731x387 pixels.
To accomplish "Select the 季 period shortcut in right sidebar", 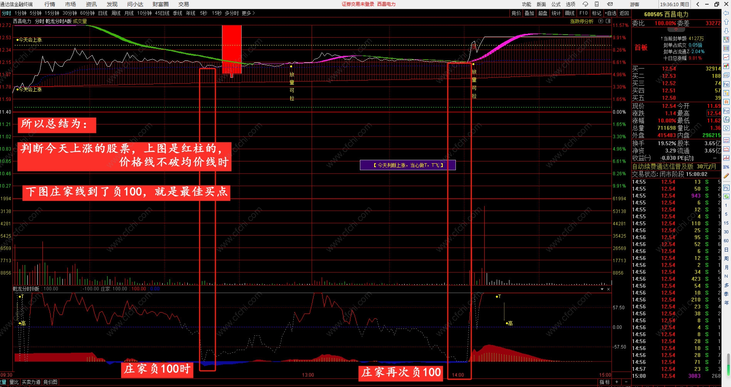I will 726,294.
